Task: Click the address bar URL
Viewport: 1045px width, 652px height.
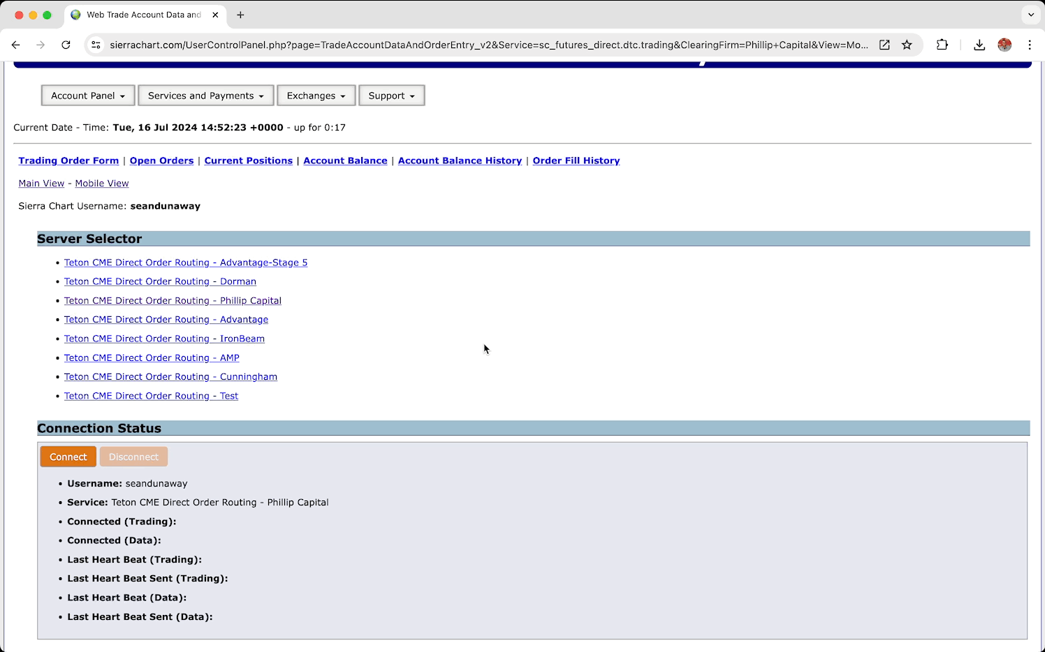Action: 489,45
